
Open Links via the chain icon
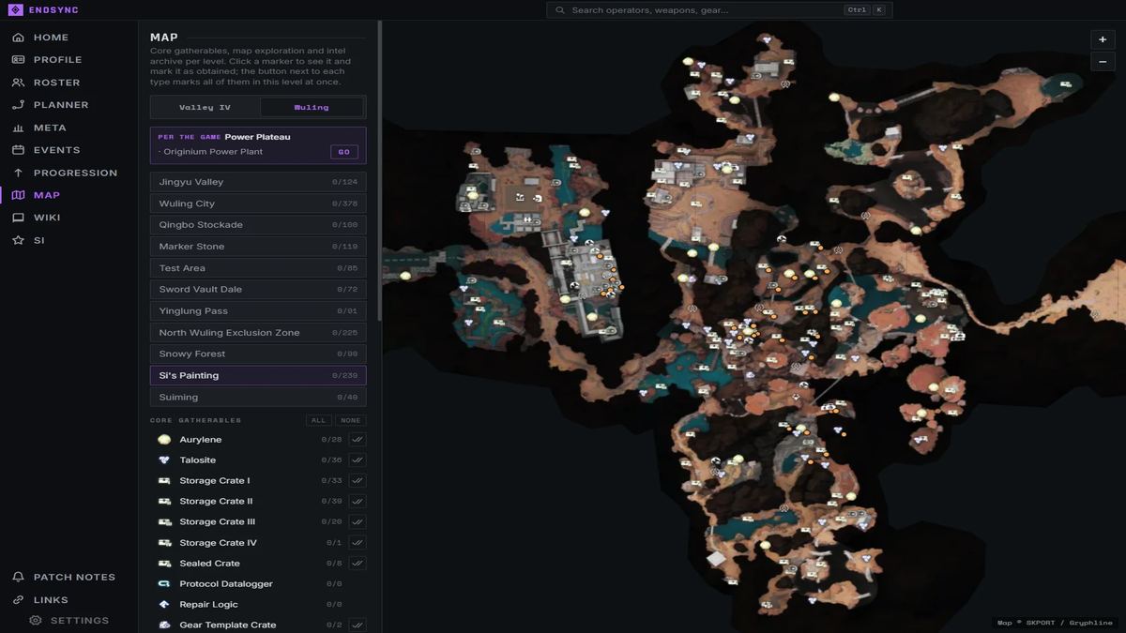click(x=18, y=600)
